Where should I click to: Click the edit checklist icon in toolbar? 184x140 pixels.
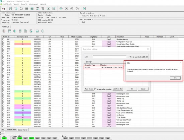tap(54, 9)
